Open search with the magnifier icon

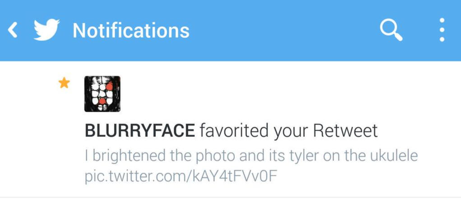click(x=391, y=31)
